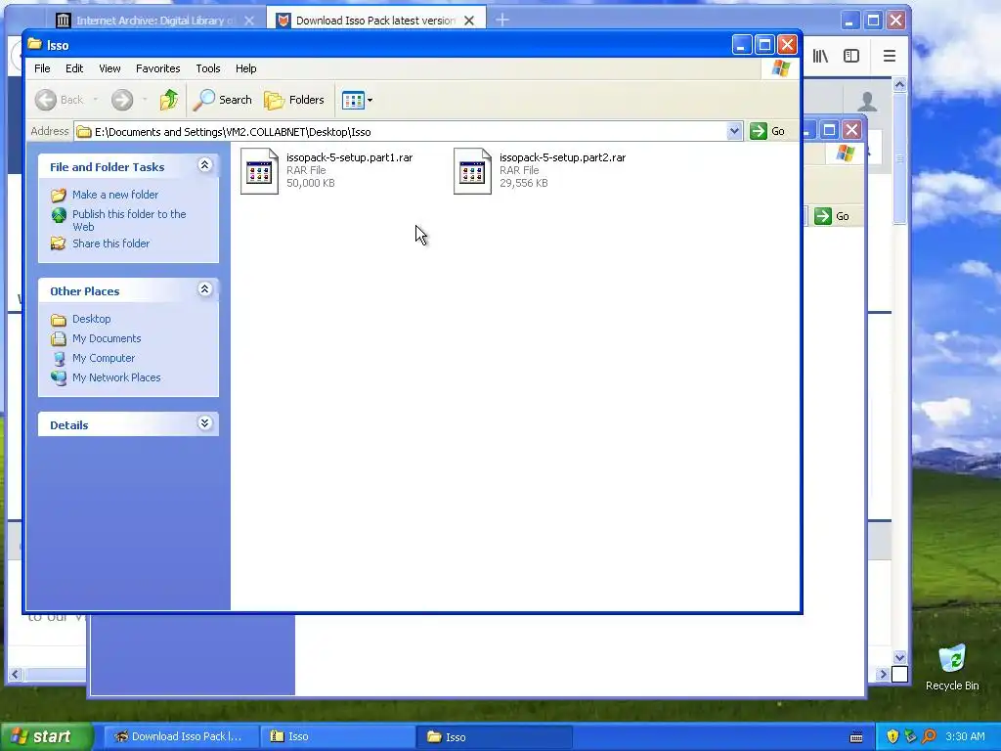
Task: Open Search in the explorer toolbar
Action: 223,100
